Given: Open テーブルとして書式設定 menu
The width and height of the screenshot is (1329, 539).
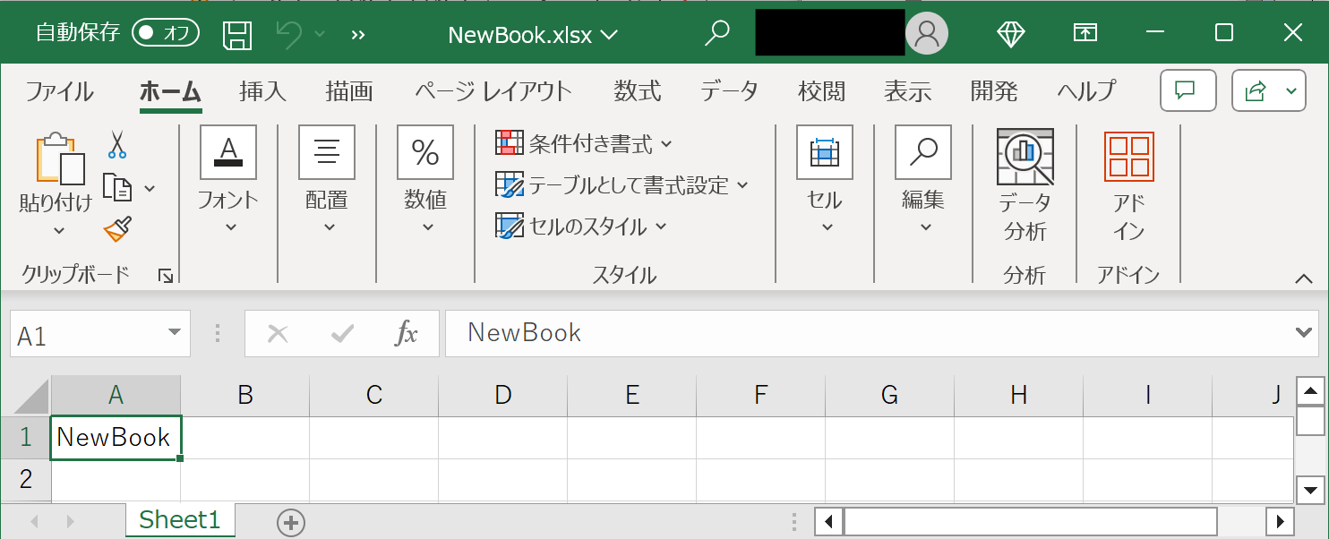Looking at the screenshot, I should 622,185.
